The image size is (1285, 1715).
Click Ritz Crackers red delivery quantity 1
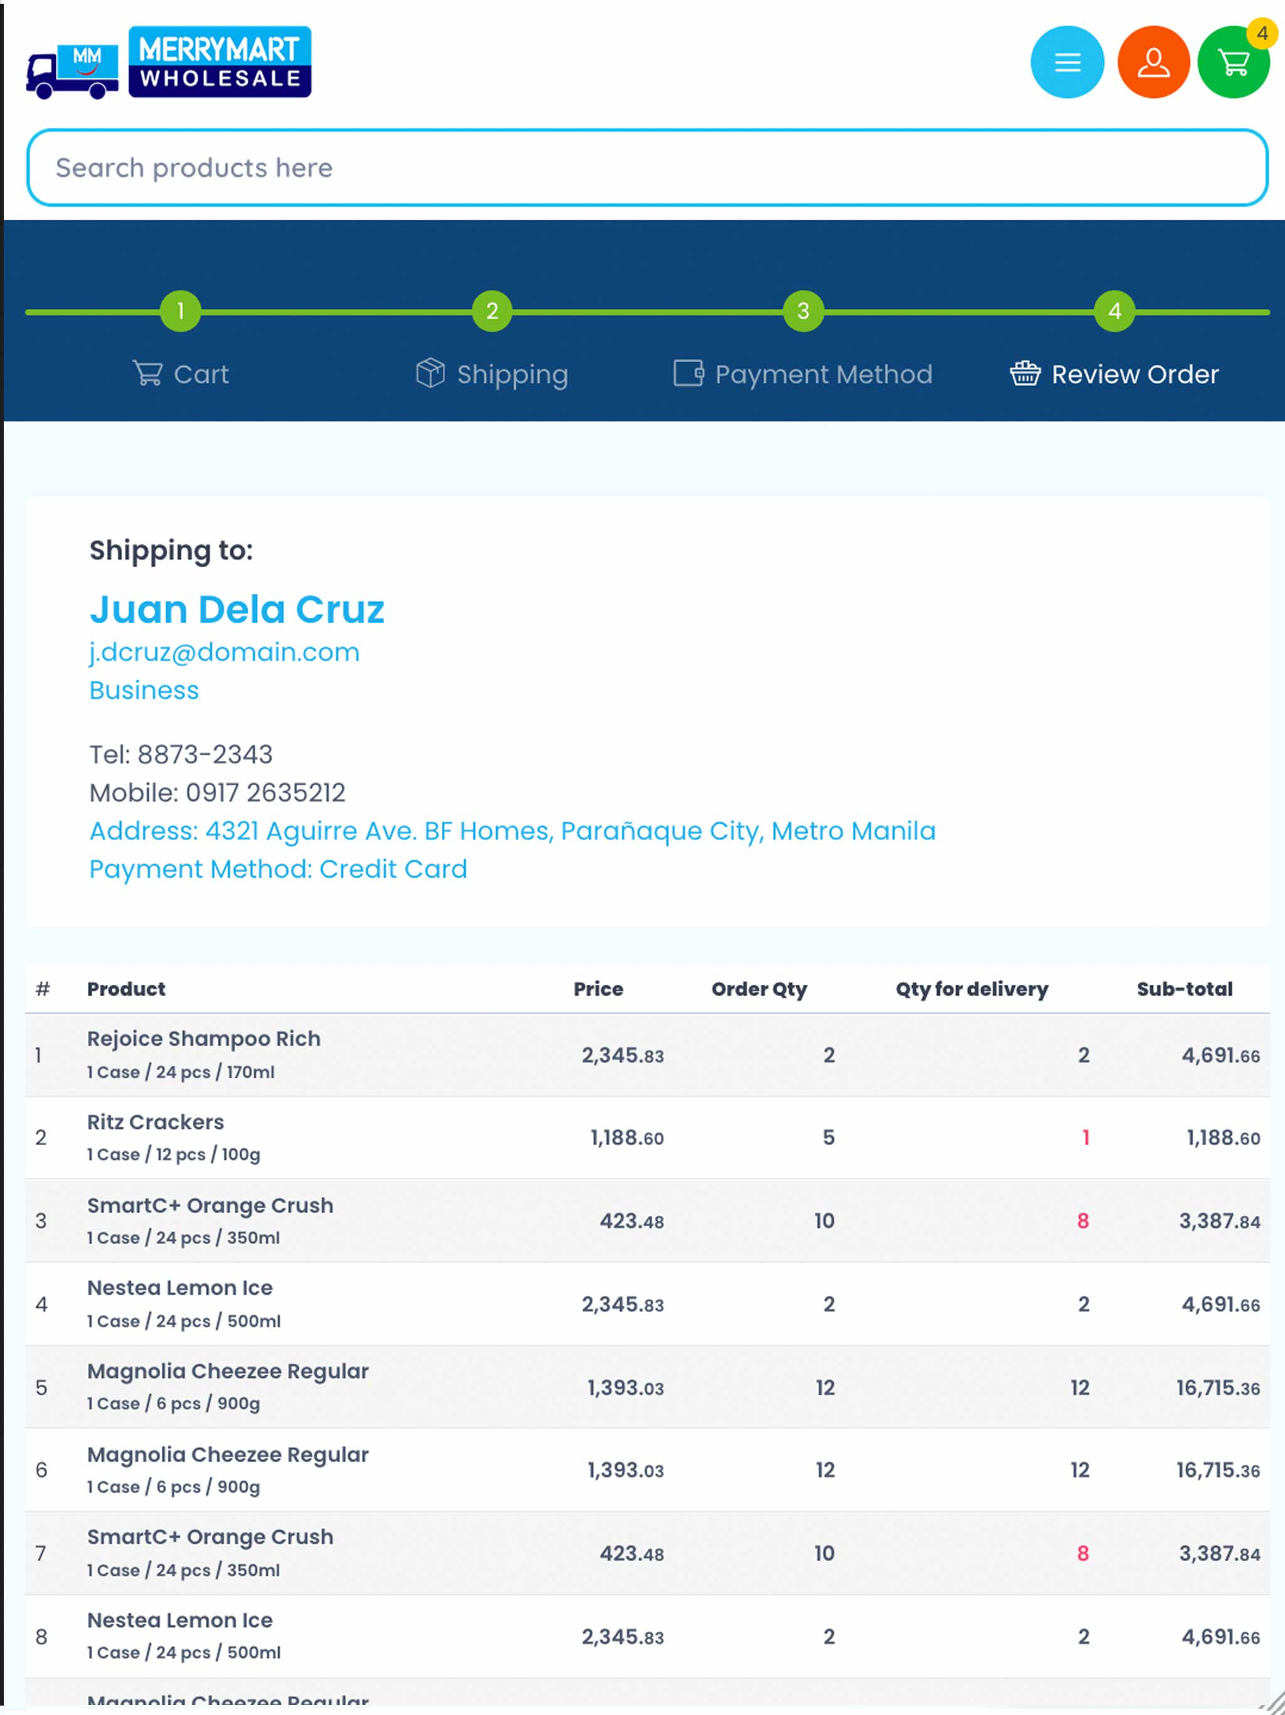click(1085, 1138)
